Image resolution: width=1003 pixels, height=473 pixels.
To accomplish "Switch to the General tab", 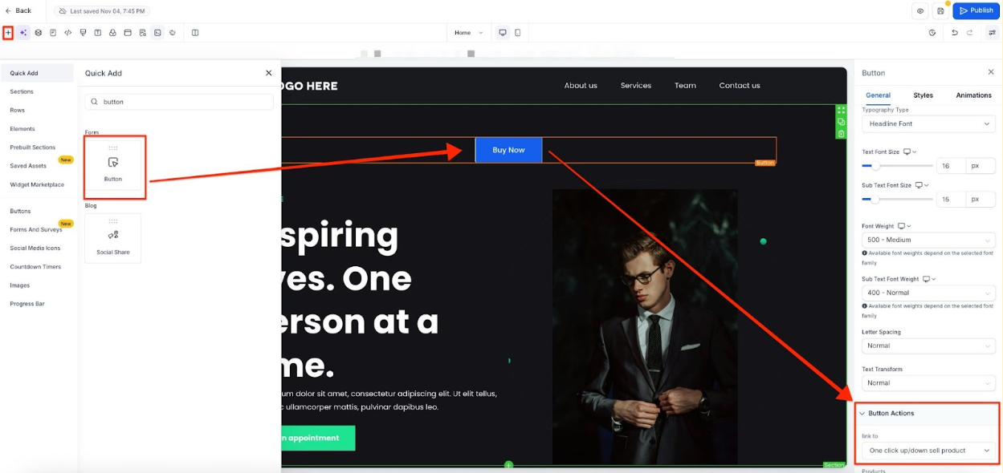I will click(878, 95).
